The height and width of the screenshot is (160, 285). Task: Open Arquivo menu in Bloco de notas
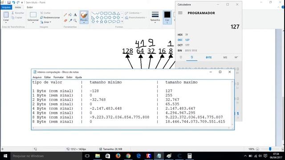pos(37,77)
